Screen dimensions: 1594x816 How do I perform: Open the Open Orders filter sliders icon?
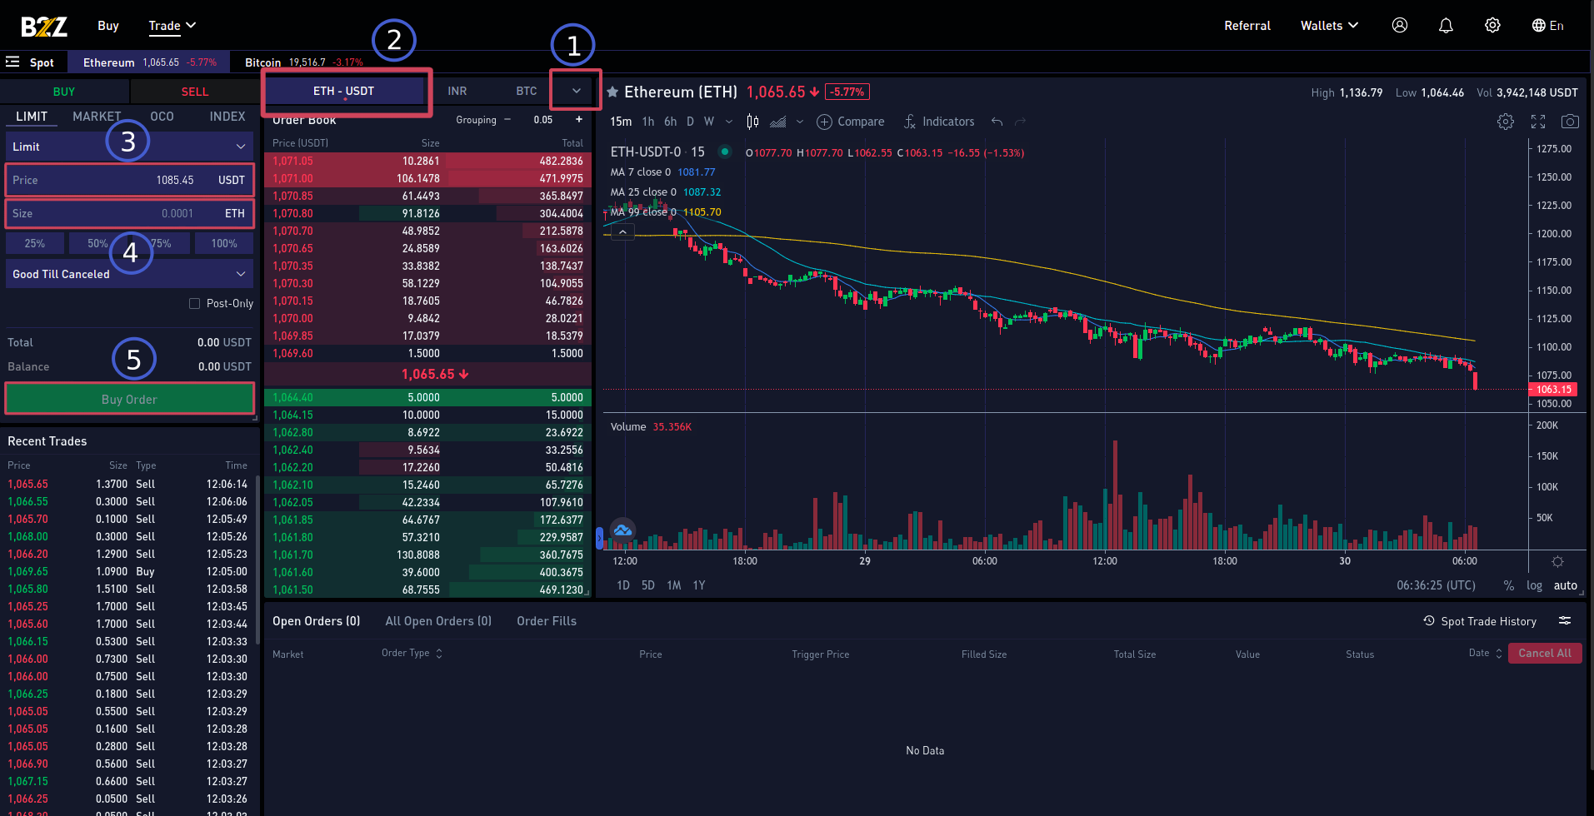coord(1565,620)
